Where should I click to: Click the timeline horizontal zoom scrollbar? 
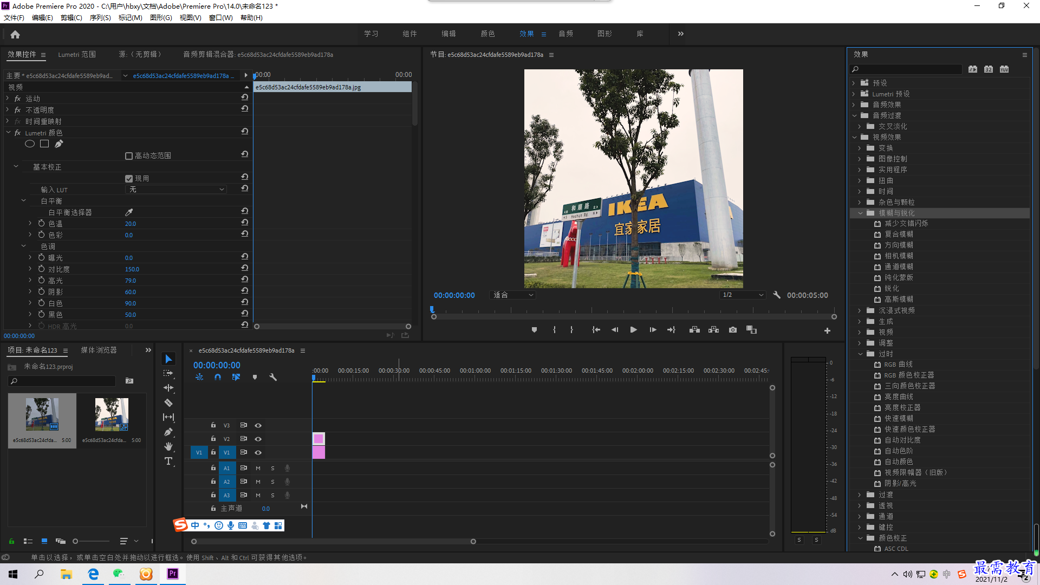tap(333, 542)
